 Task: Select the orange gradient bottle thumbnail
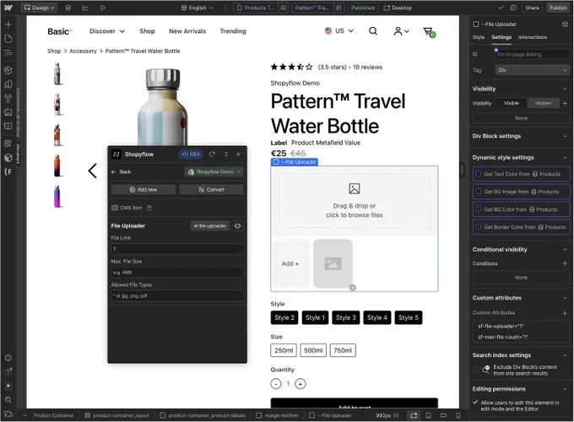click(x=57, y=165)
